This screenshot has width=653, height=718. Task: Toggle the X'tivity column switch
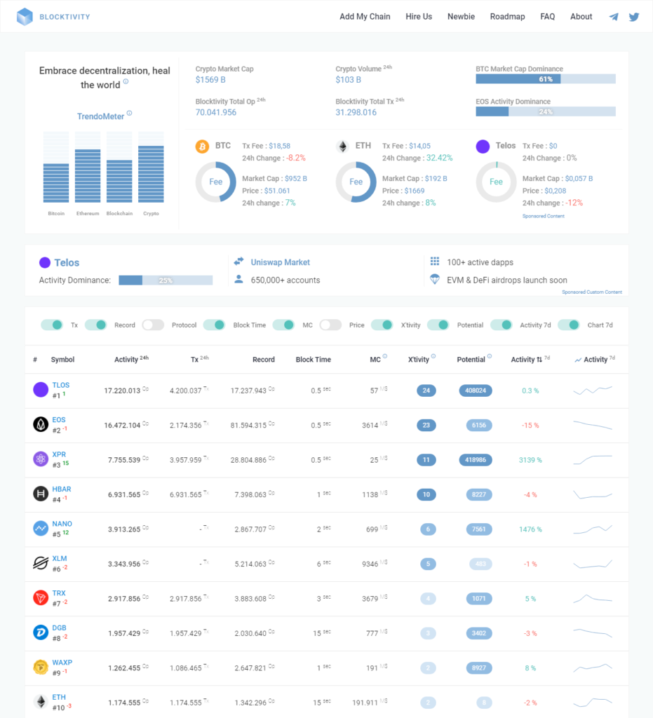coord(382,325)
